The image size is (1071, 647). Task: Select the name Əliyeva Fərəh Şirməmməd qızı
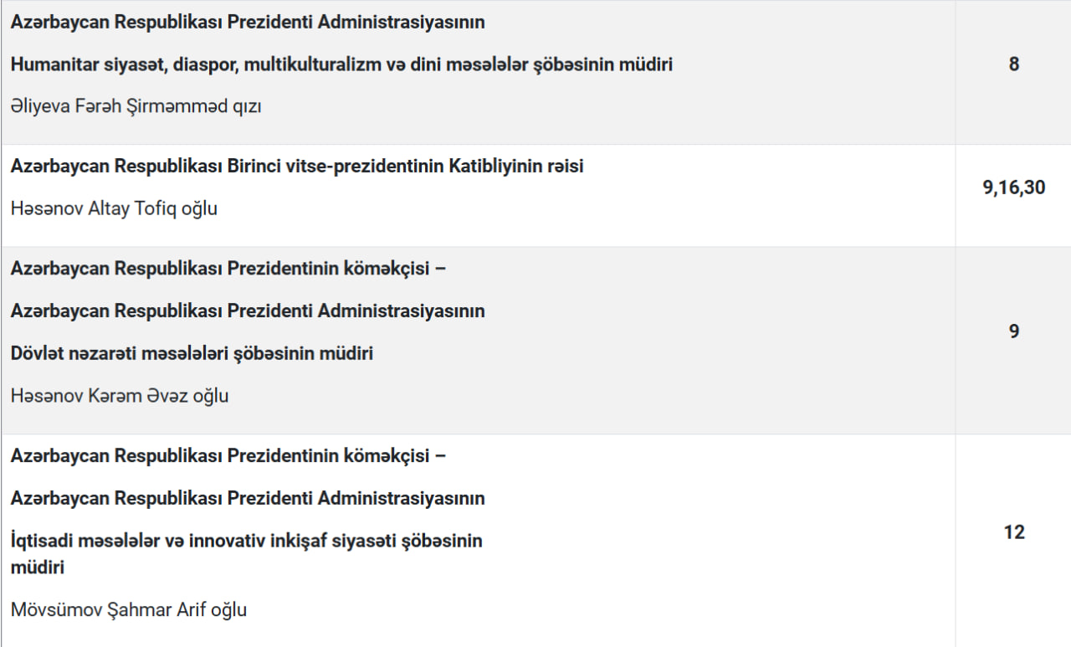click(136, 106)
